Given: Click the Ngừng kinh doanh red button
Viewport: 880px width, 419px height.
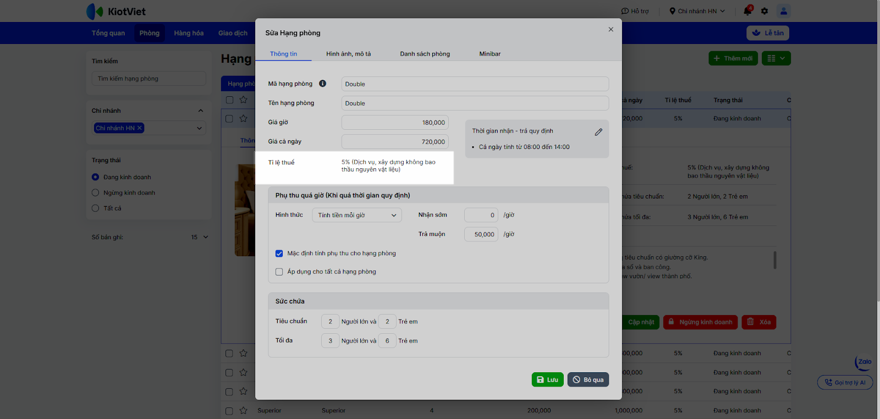Looking at the screenshot, I should pos(700,322).
